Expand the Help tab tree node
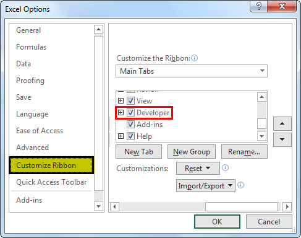The height and width of the screenshot is (238, 301). tap(121, 136)
